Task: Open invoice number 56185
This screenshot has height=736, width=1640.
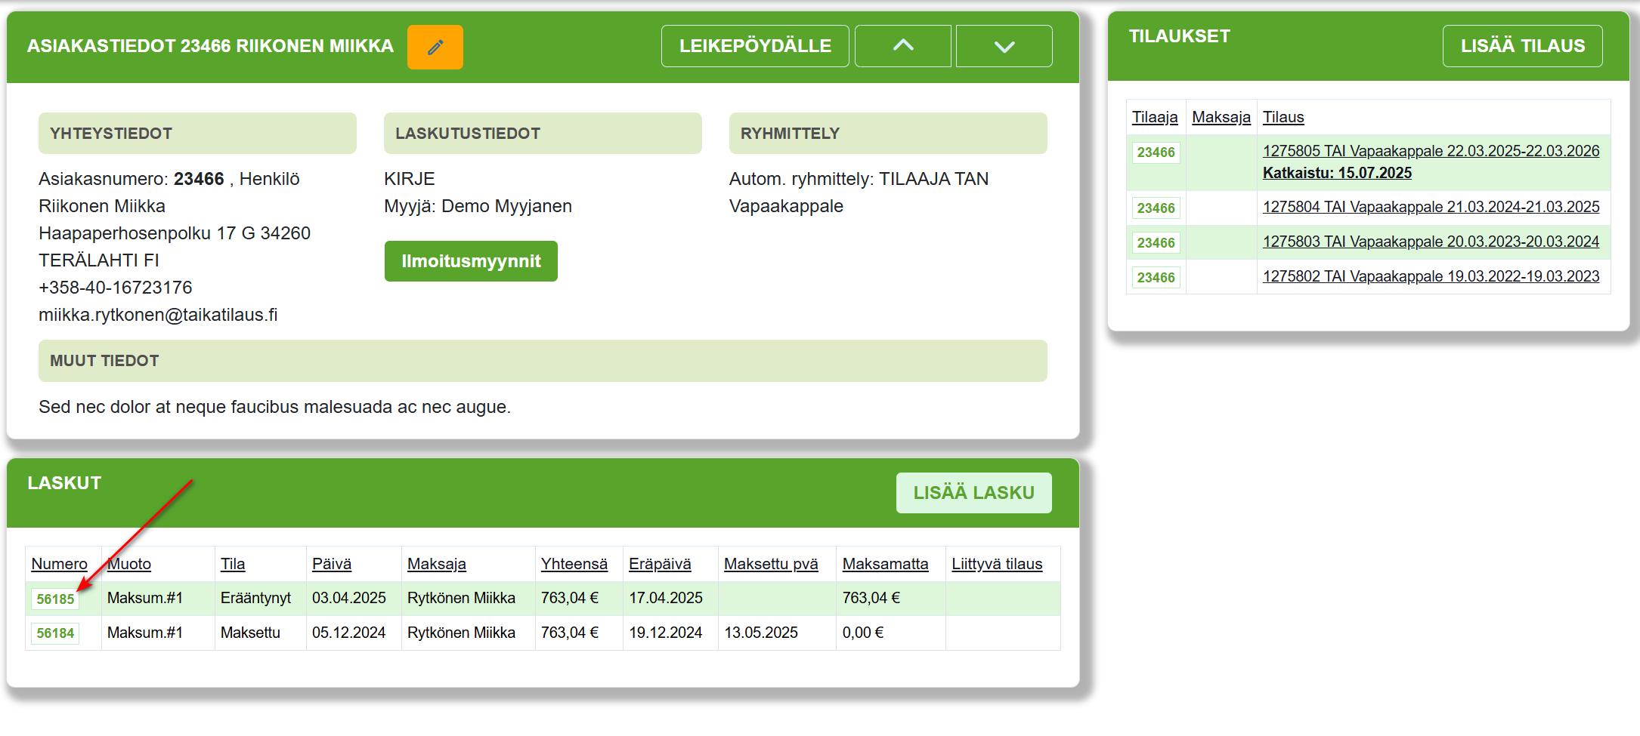Action: [55, 599]
